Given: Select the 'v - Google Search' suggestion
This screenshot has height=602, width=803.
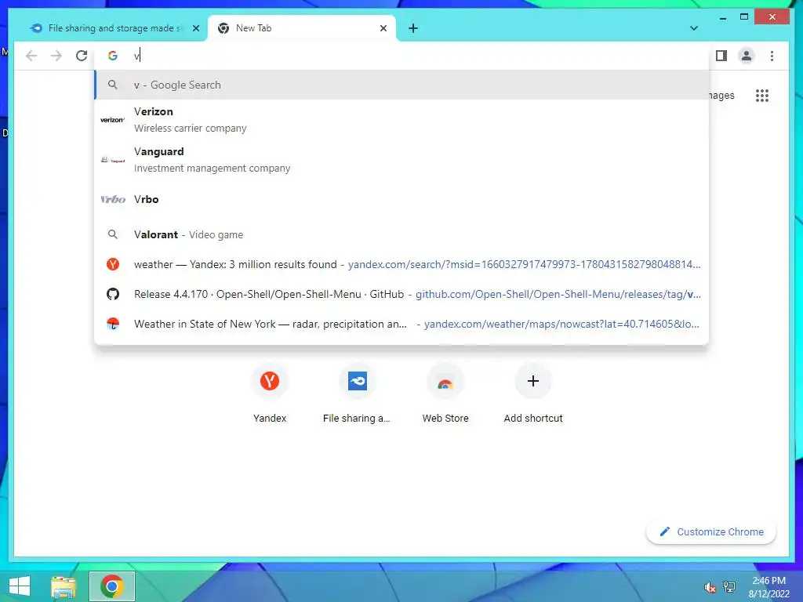Looking at the screenshot, I should [x=402, y=85].
